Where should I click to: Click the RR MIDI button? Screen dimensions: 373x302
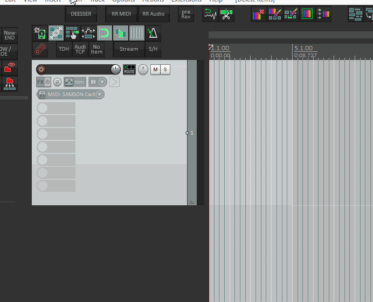point(121,14)
